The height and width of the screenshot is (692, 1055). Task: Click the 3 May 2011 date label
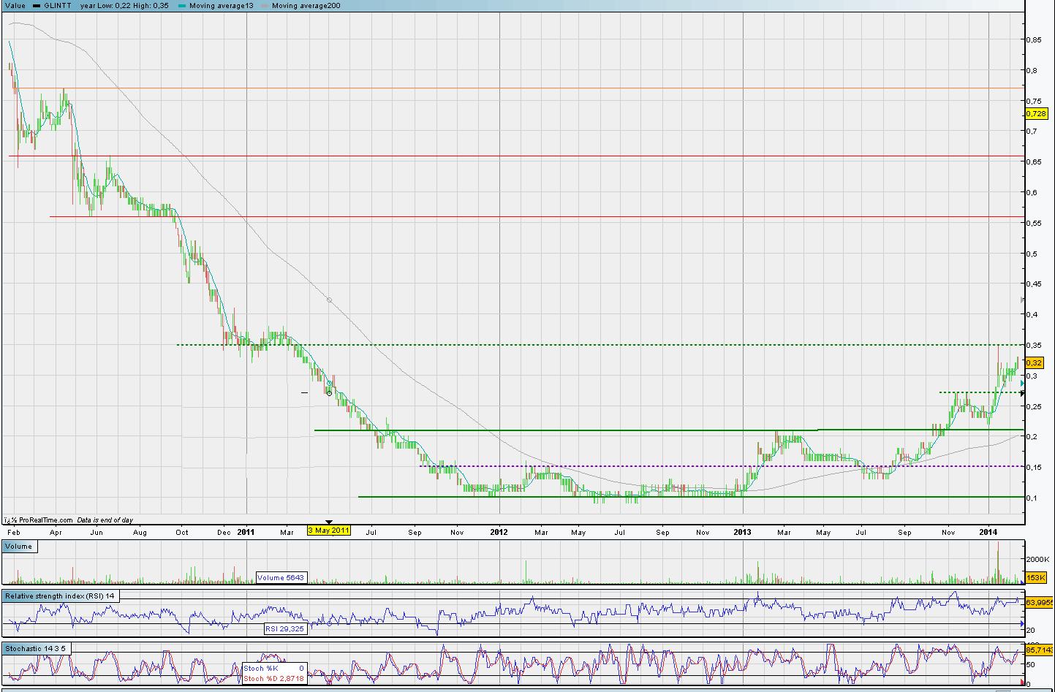tap(329, 531)
